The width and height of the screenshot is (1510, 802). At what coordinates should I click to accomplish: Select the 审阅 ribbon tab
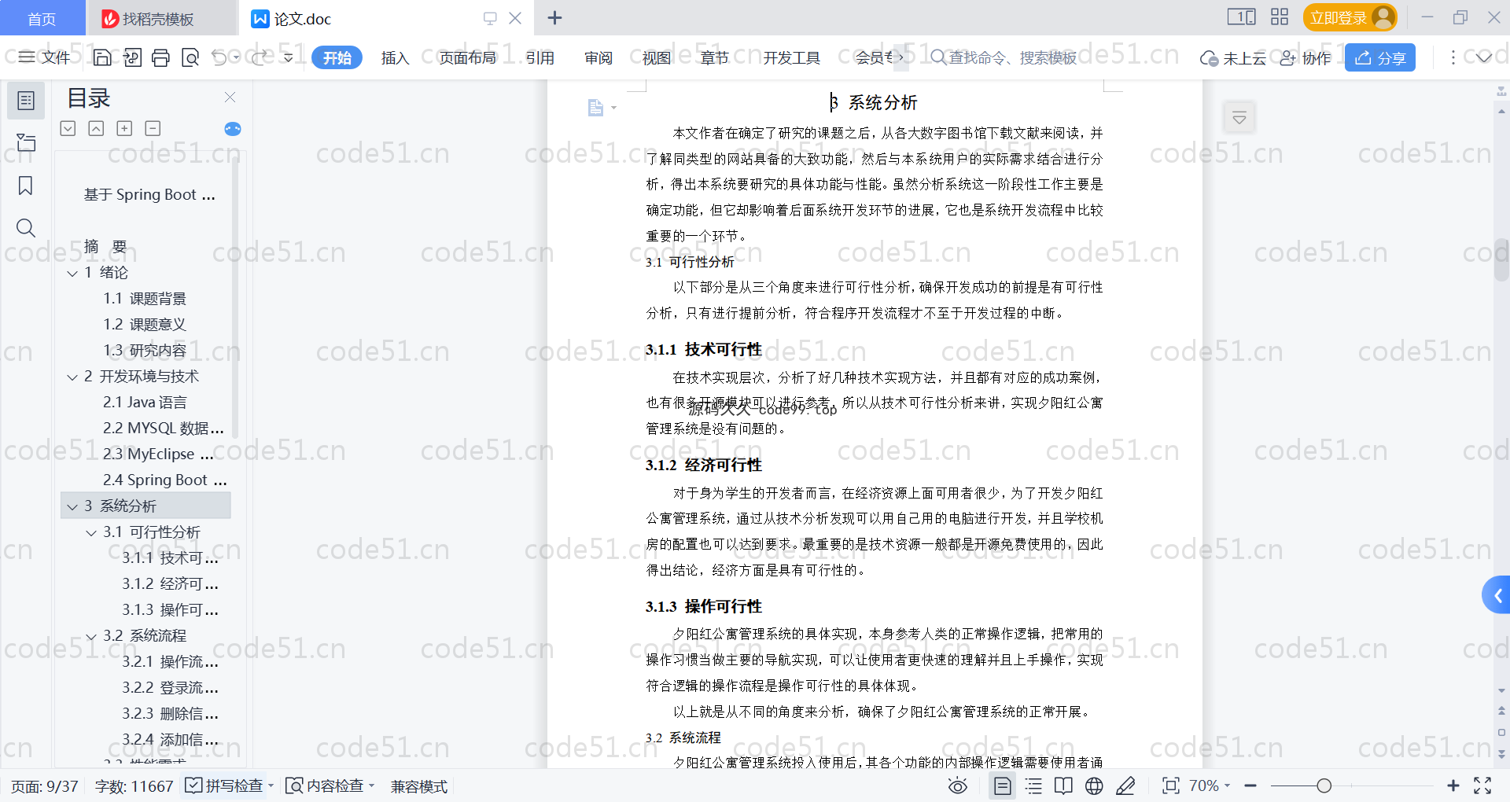pos(598,57)
